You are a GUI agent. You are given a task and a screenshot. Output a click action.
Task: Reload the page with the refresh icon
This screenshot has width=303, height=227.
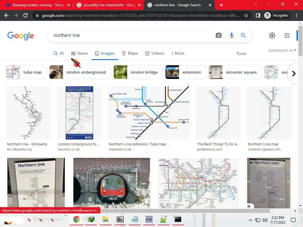[x=25, y=15]
